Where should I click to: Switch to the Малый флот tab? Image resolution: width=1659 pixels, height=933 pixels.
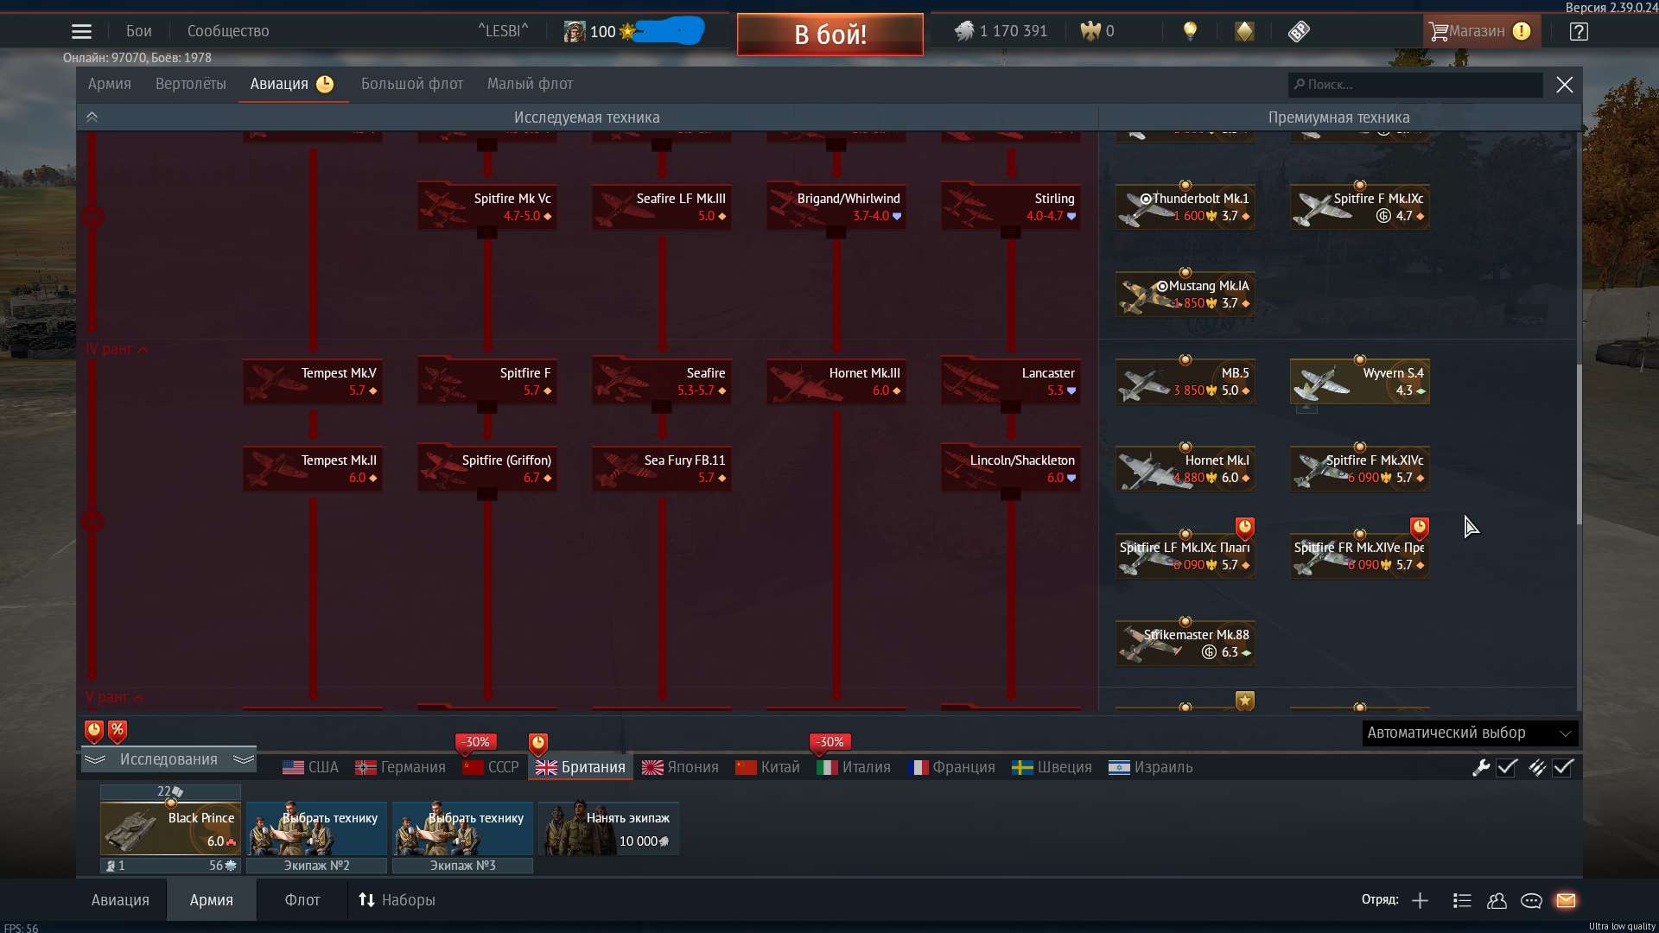point(530,84)
